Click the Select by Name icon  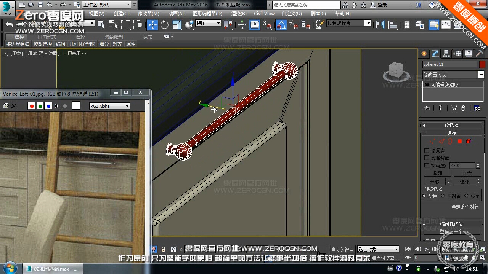point(113,25)
